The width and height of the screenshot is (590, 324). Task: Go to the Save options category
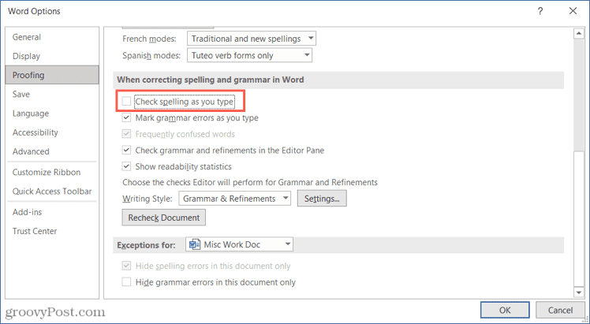[x=52, y=95]
